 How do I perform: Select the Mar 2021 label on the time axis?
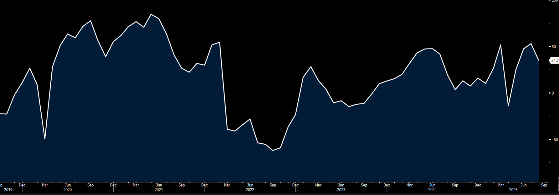pos(136,185)
